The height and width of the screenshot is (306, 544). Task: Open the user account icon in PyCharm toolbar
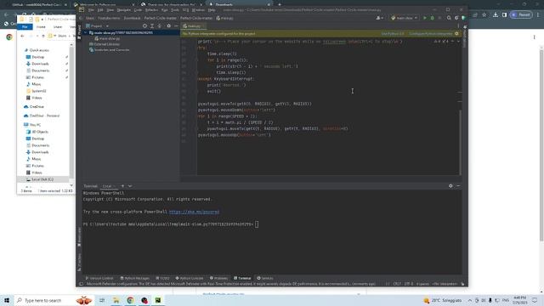(380, 18)
